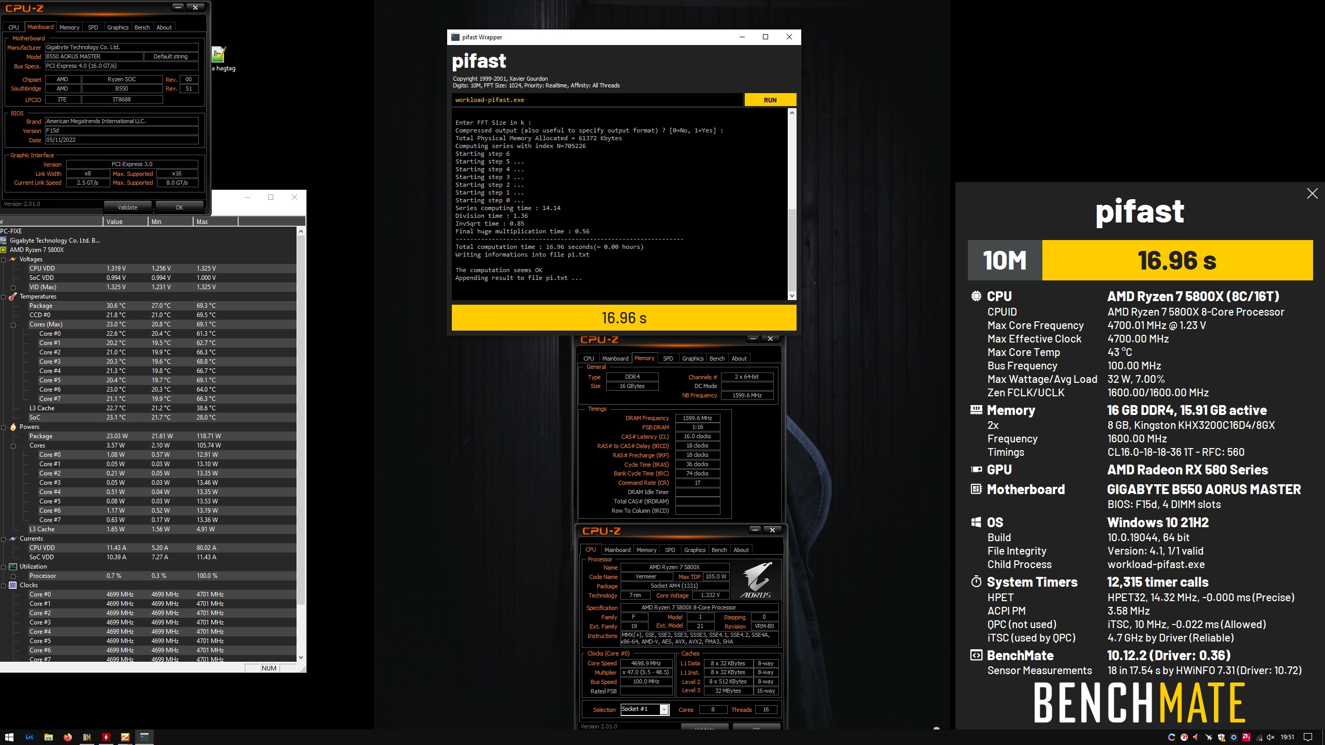Click the AMD Ryzen 7 5800X chip icon

tap(4, 250)
